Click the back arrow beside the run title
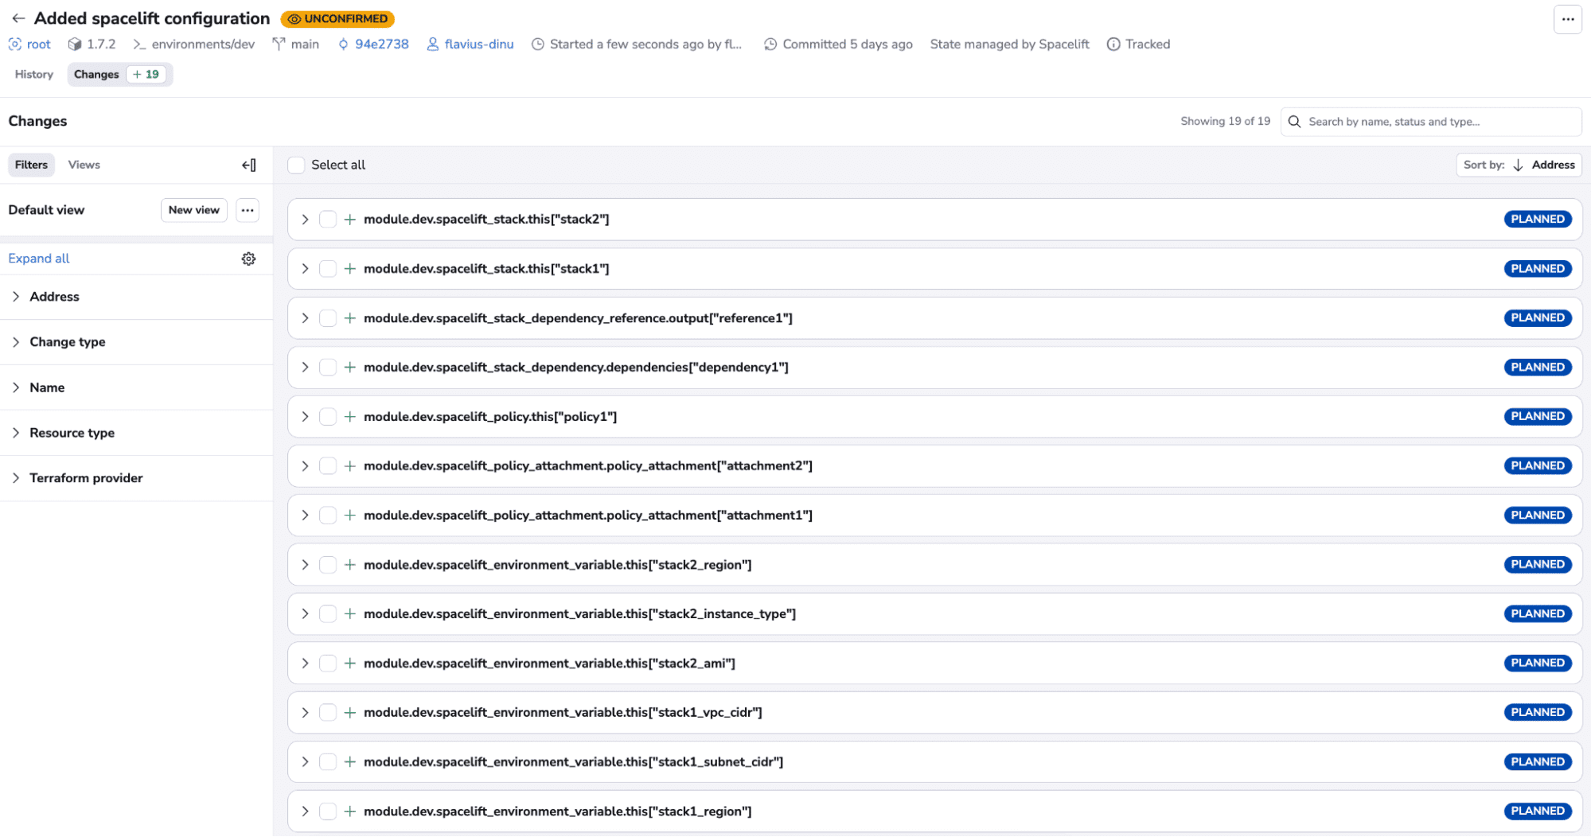 (x=18, y=18)
